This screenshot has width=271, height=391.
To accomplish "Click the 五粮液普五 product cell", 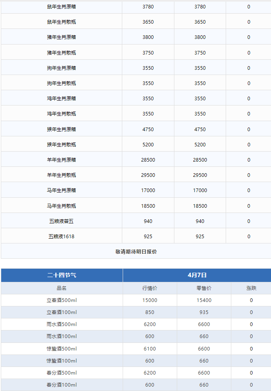I will click(61, 221).
